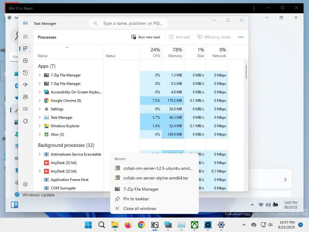Click the Xbox icon on the outer taskbar

coord(195,225)
